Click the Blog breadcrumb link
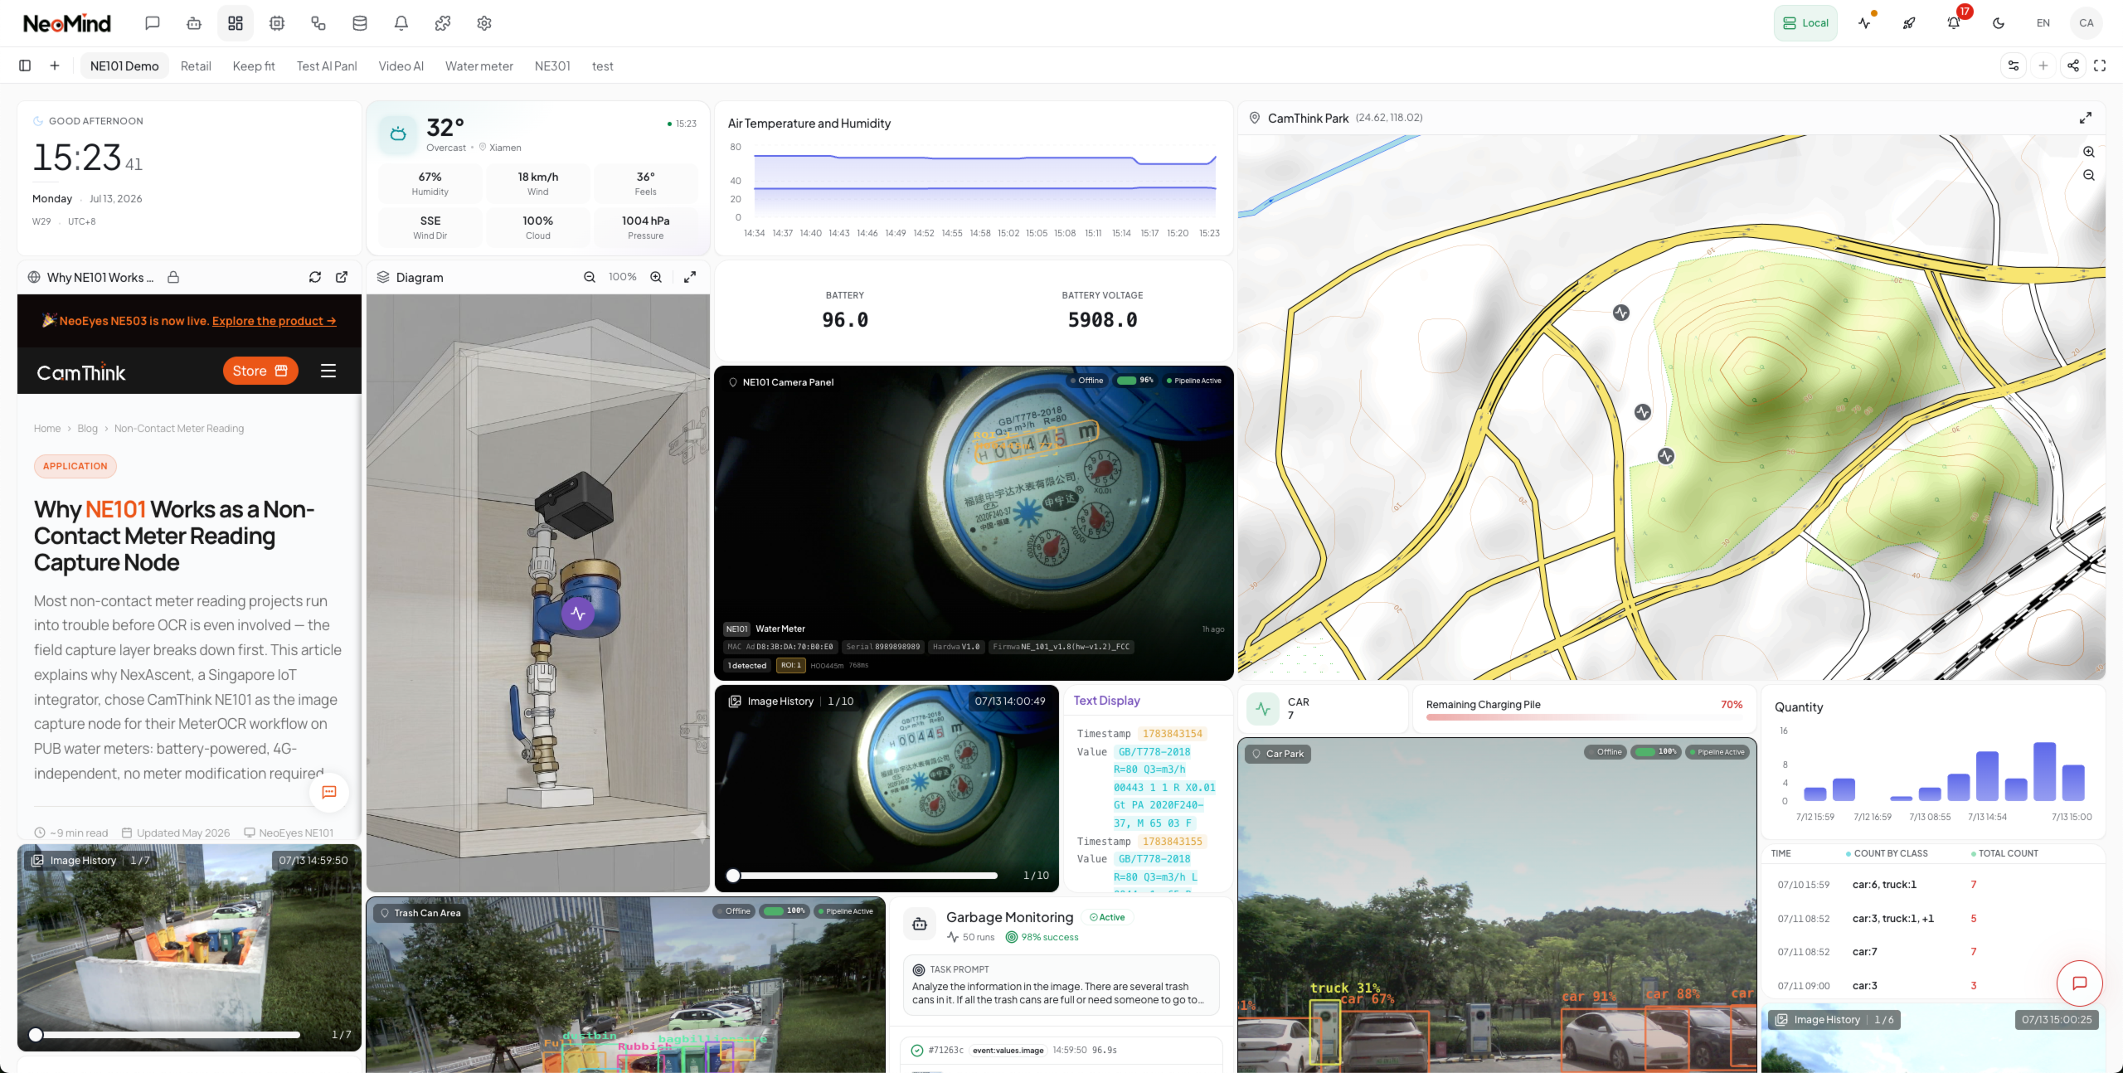 click(87, 429)
